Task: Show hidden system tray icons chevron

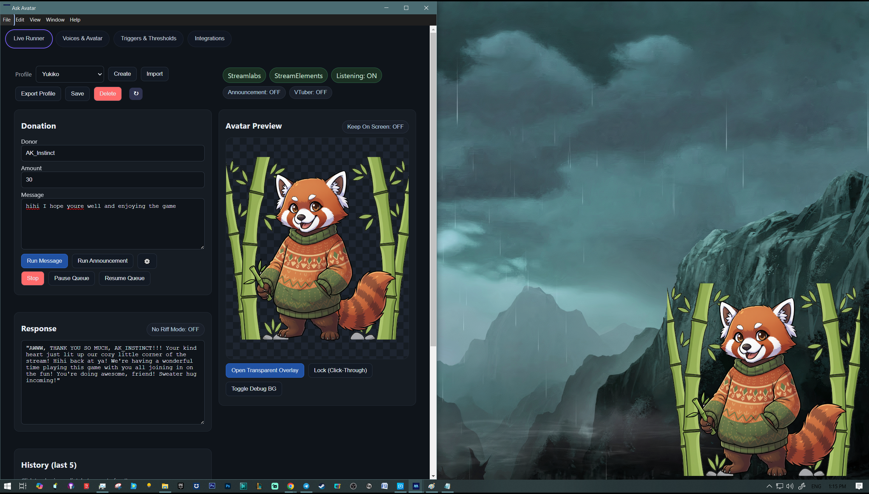Action: pos(769,486)
